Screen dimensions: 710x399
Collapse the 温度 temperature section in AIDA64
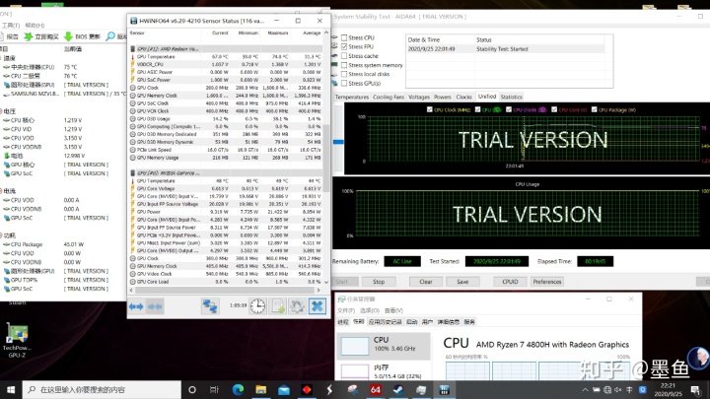coord(1,58)
